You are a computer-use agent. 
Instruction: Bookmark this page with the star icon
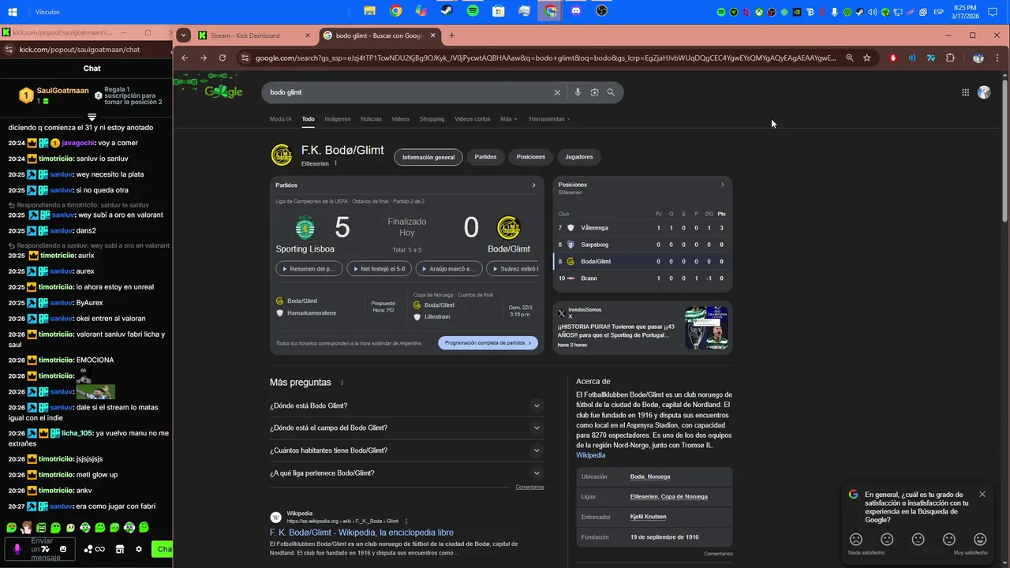pos(867,58)
